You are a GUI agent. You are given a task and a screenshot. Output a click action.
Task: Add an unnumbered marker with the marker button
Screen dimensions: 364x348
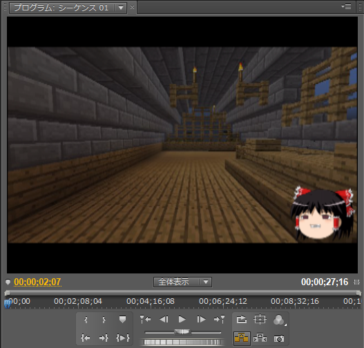pyautogui.click(x=122, y=320)
